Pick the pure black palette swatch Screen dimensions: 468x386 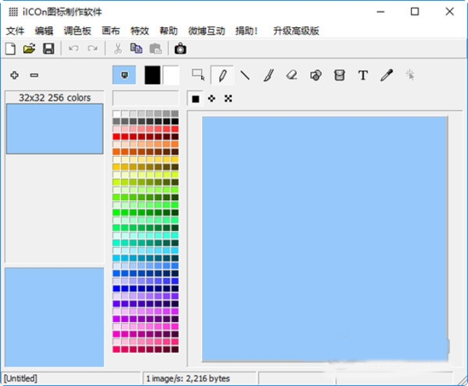click(x=175, y=121)
